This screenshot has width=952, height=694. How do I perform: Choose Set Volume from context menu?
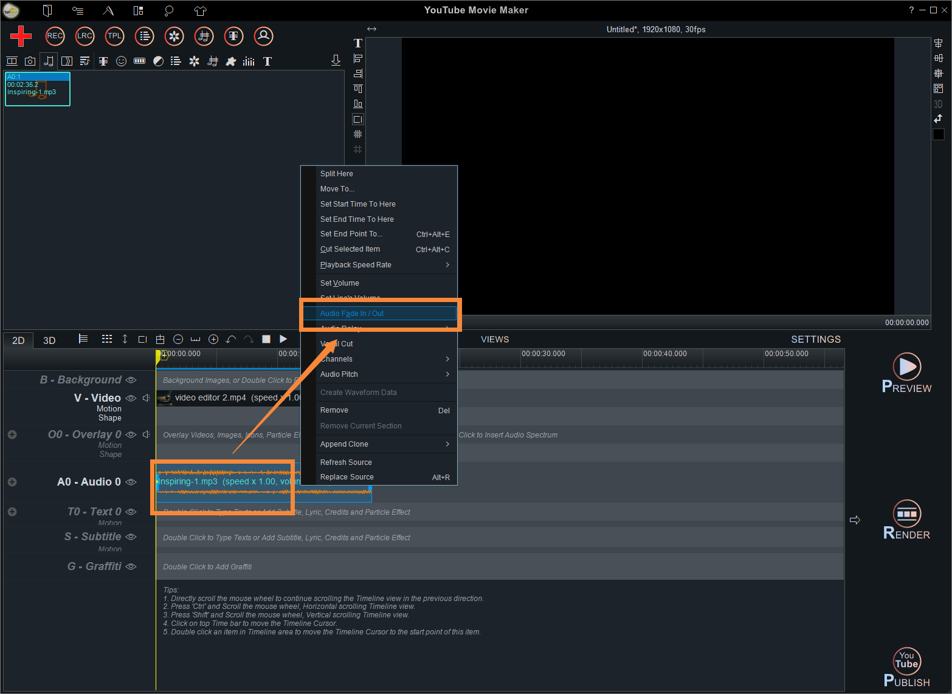pyautogui.click(x=386, y=283)
